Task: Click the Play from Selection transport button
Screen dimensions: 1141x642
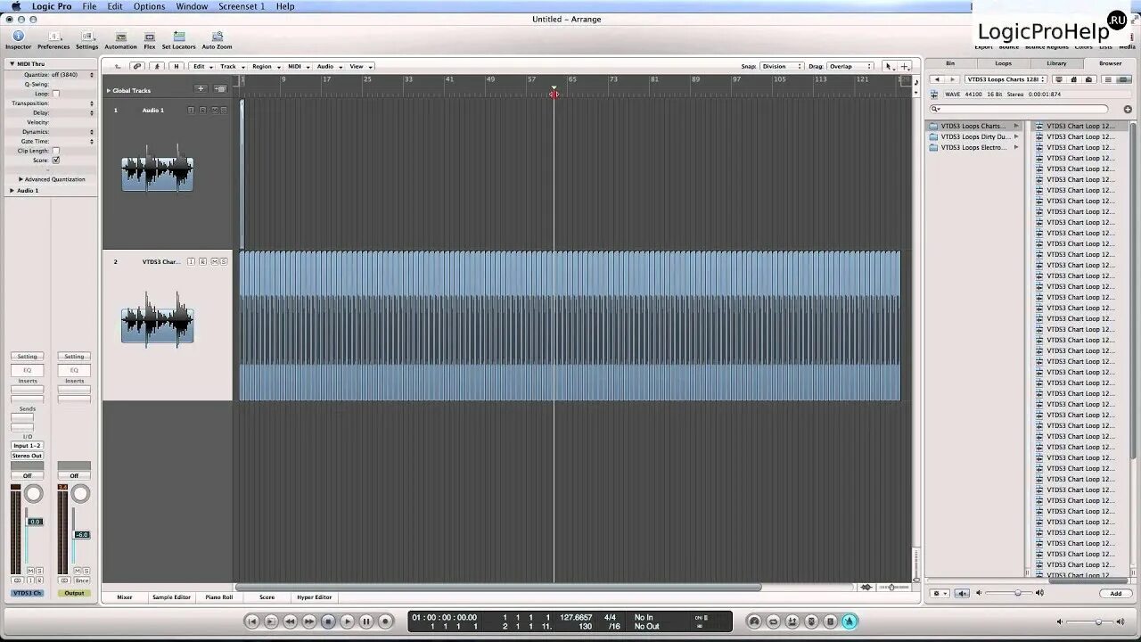Action: click(271, 621)
